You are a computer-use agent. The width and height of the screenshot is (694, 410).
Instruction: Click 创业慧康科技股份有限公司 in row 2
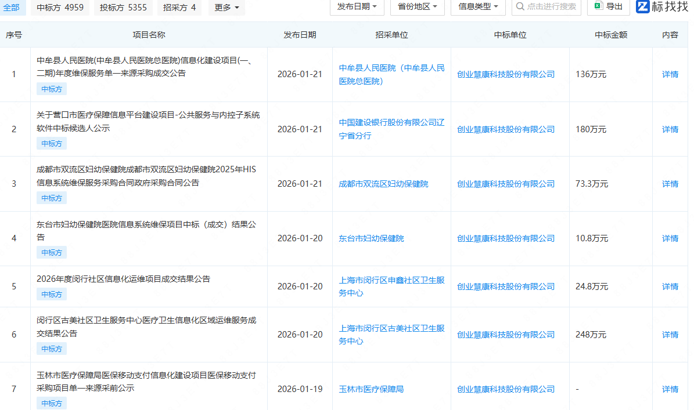coord(505,129)
